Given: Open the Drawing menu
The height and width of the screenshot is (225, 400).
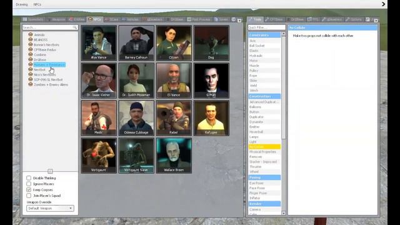Looking at the screenshot, I should coord(22,4).
